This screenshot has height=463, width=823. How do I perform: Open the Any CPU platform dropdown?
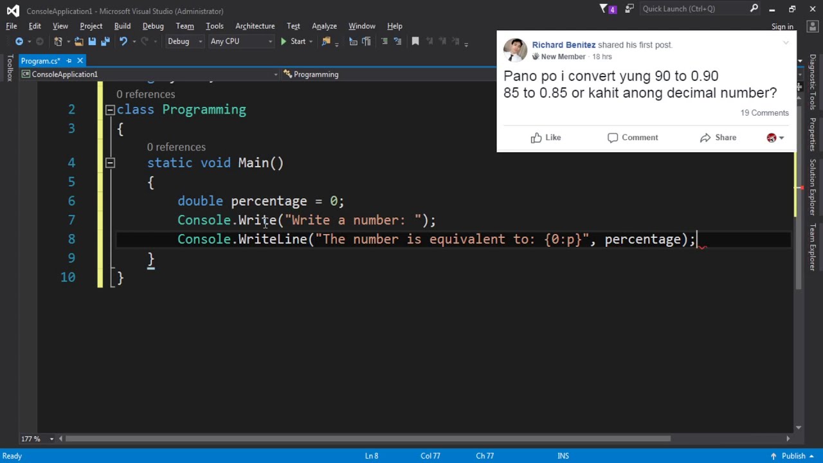coord(241,41)
